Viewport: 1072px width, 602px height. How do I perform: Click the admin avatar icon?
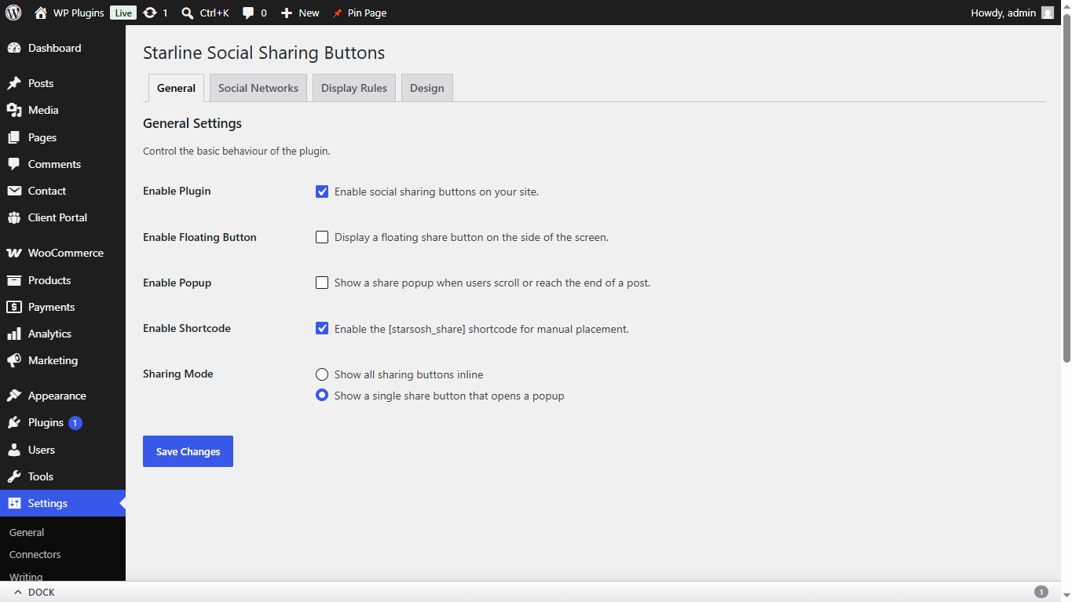(x=1048, y=13)
